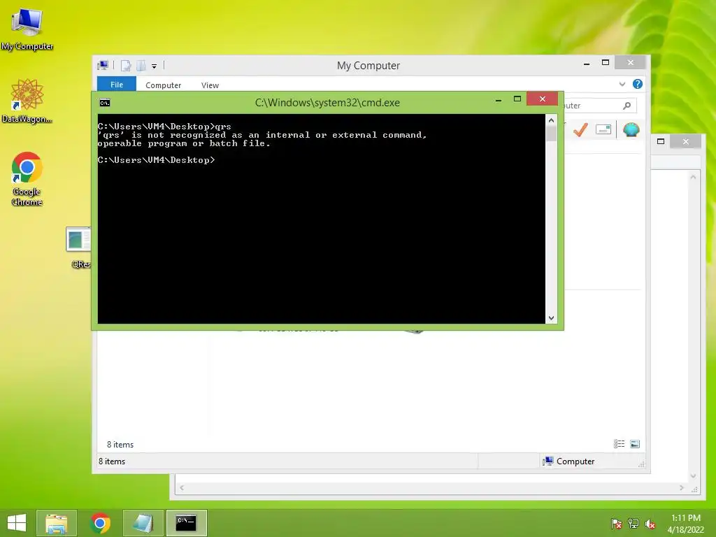Viewport: 716px width, 537px height.
Task: Minimize the cmd.exe window
Action: (x=499, y=99)
